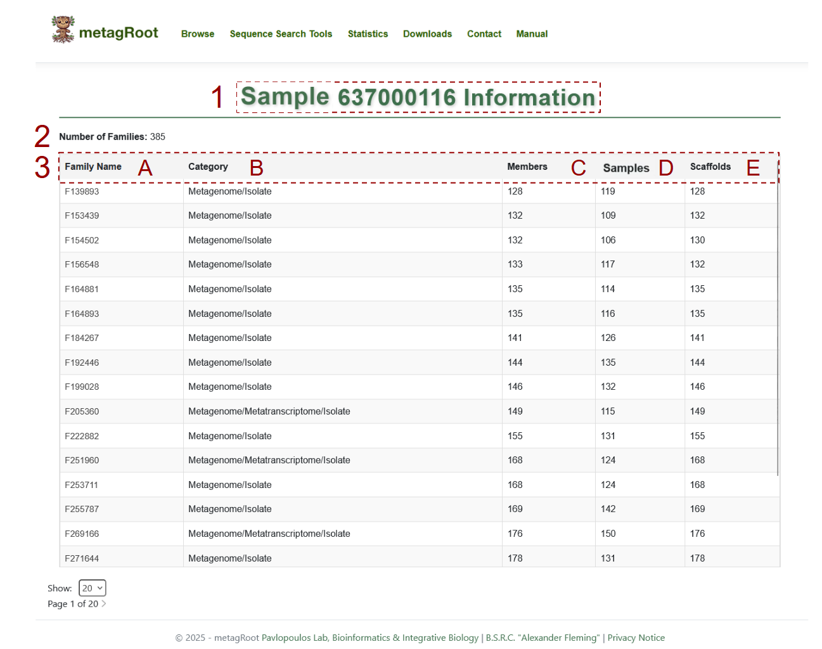Click family name F192446
Image resolution: width=822 pixels, height=649 pixels.
(82, 363)
